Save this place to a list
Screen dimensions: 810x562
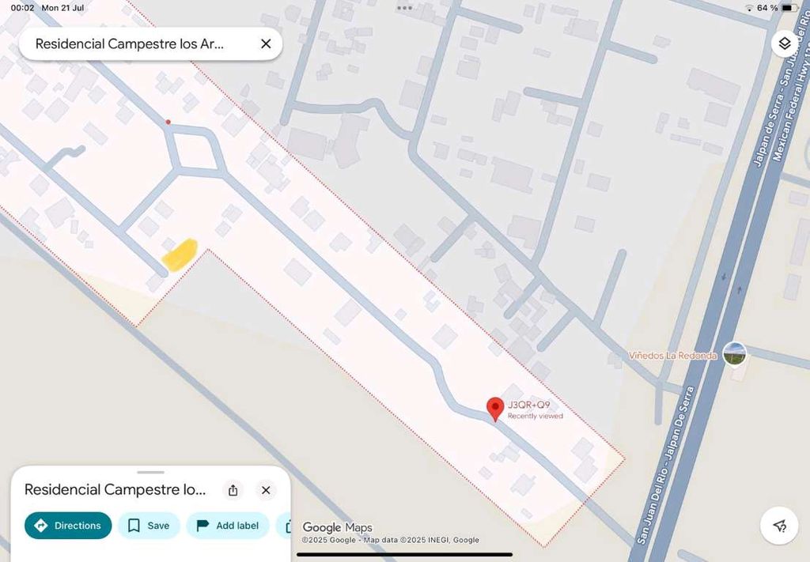[x=149, y=526]
